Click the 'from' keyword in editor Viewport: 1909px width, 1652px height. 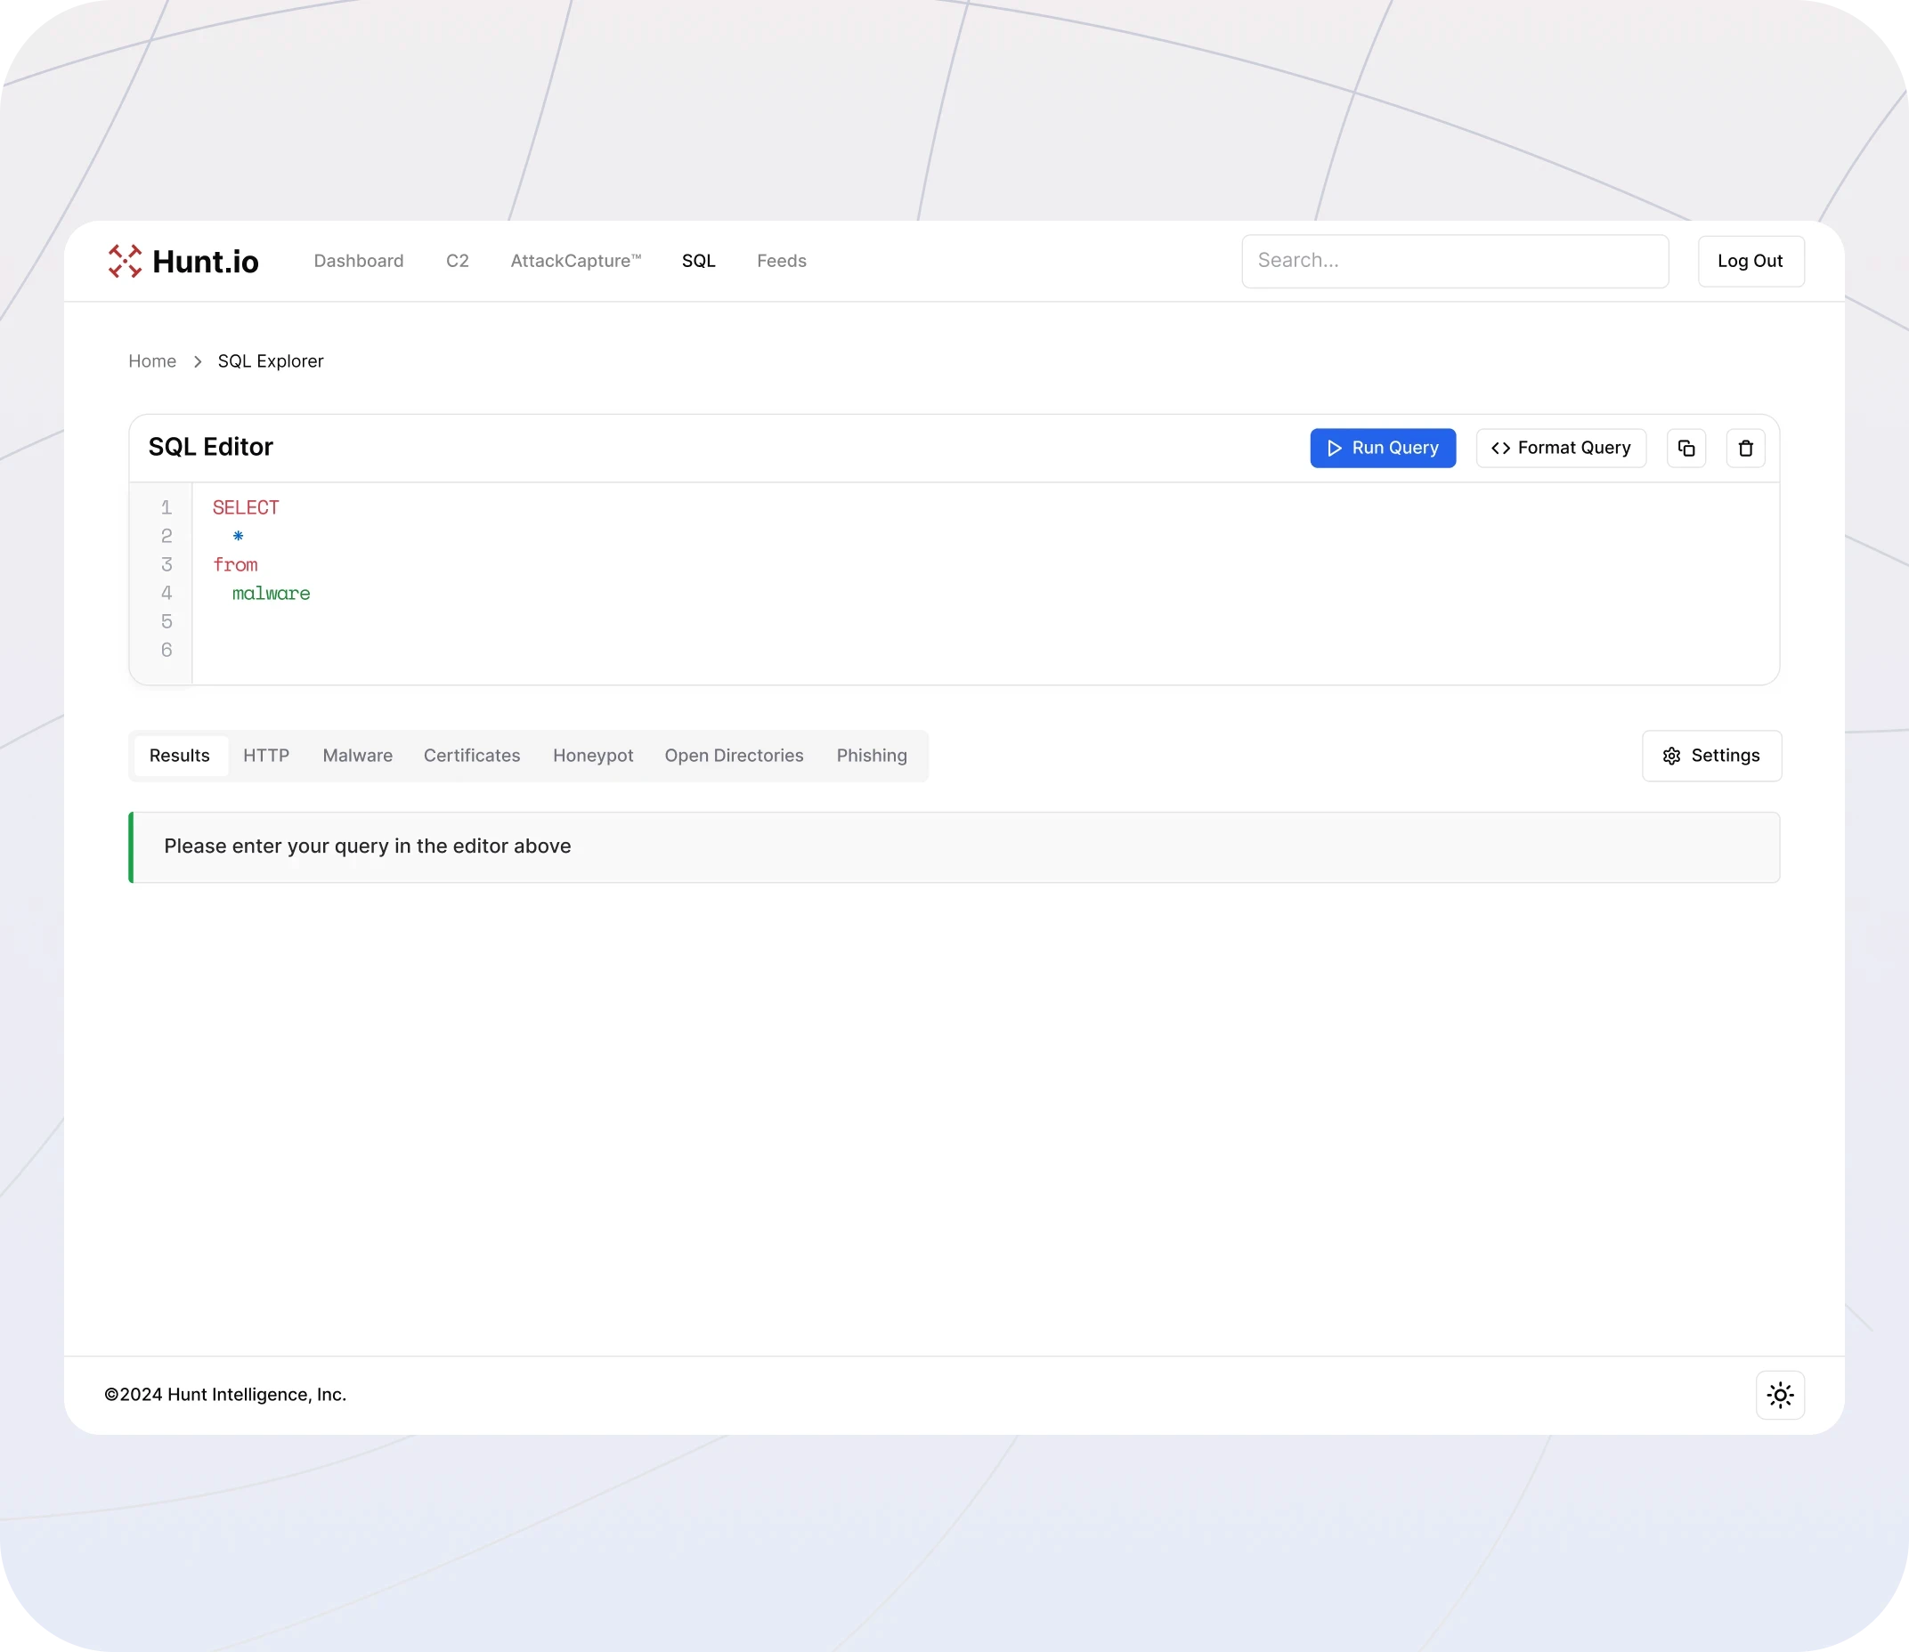(235, 565)
